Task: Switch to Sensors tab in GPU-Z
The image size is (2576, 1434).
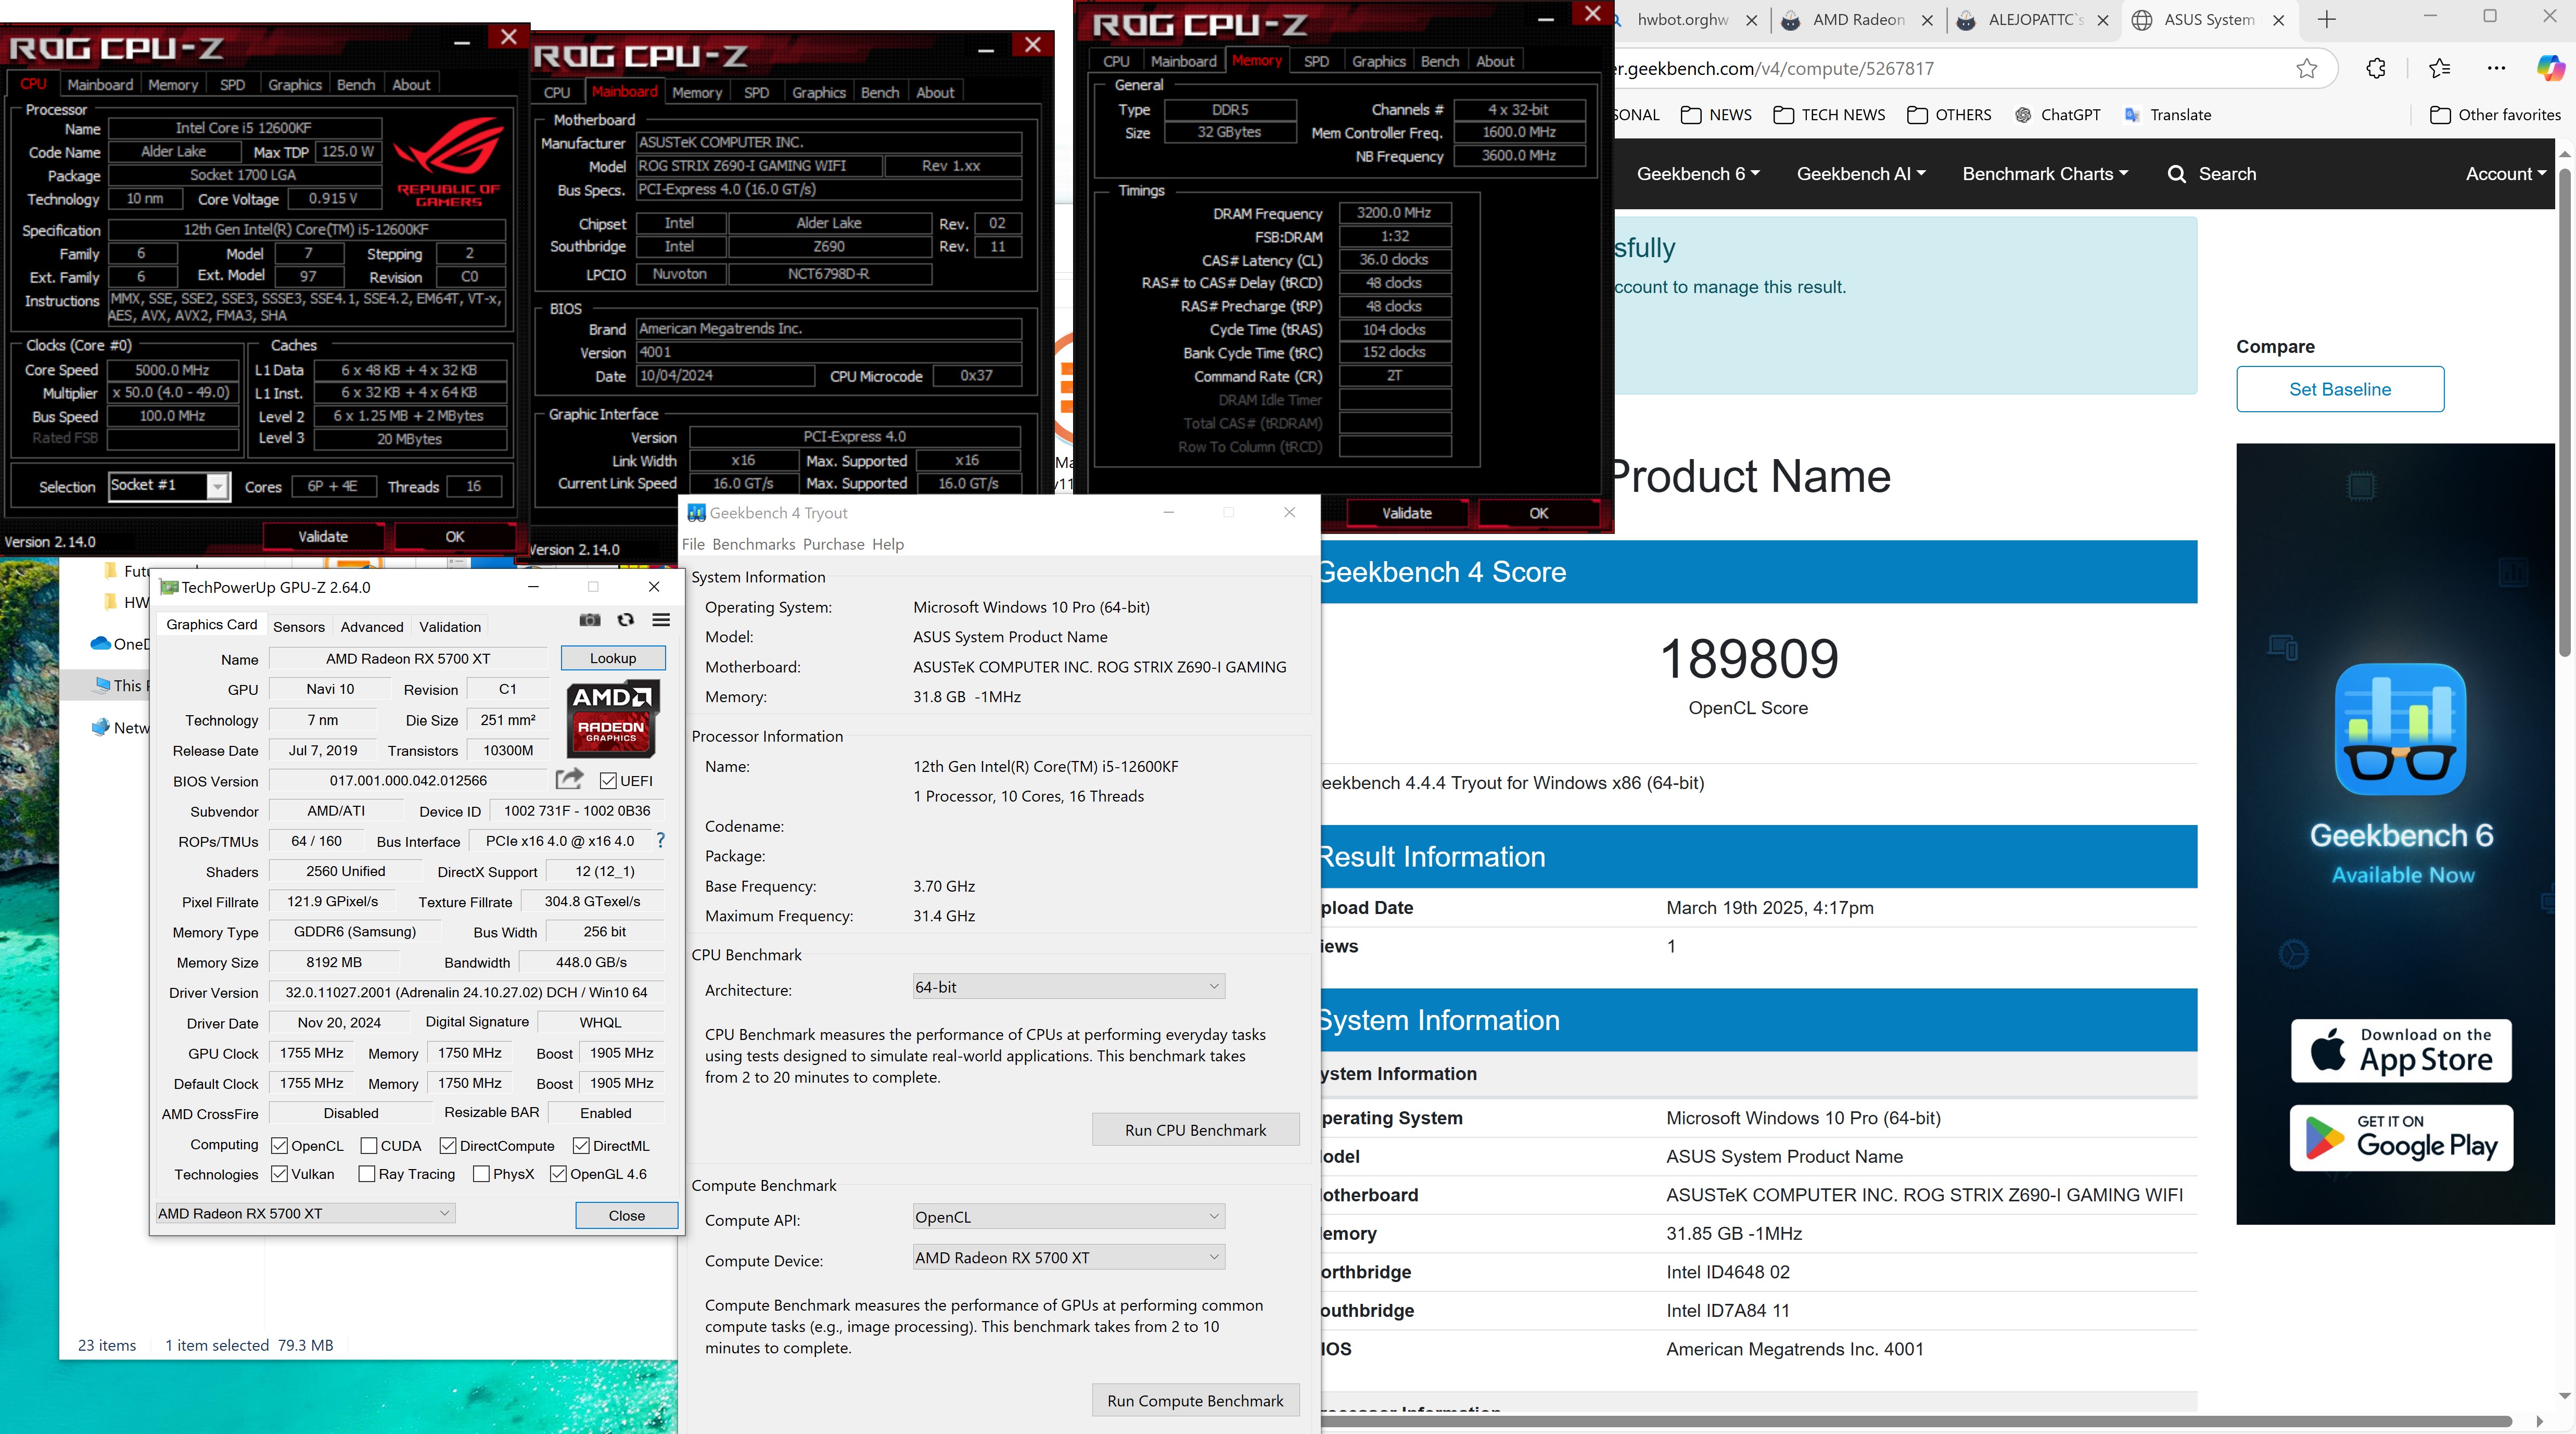Action: coord(299,627)
